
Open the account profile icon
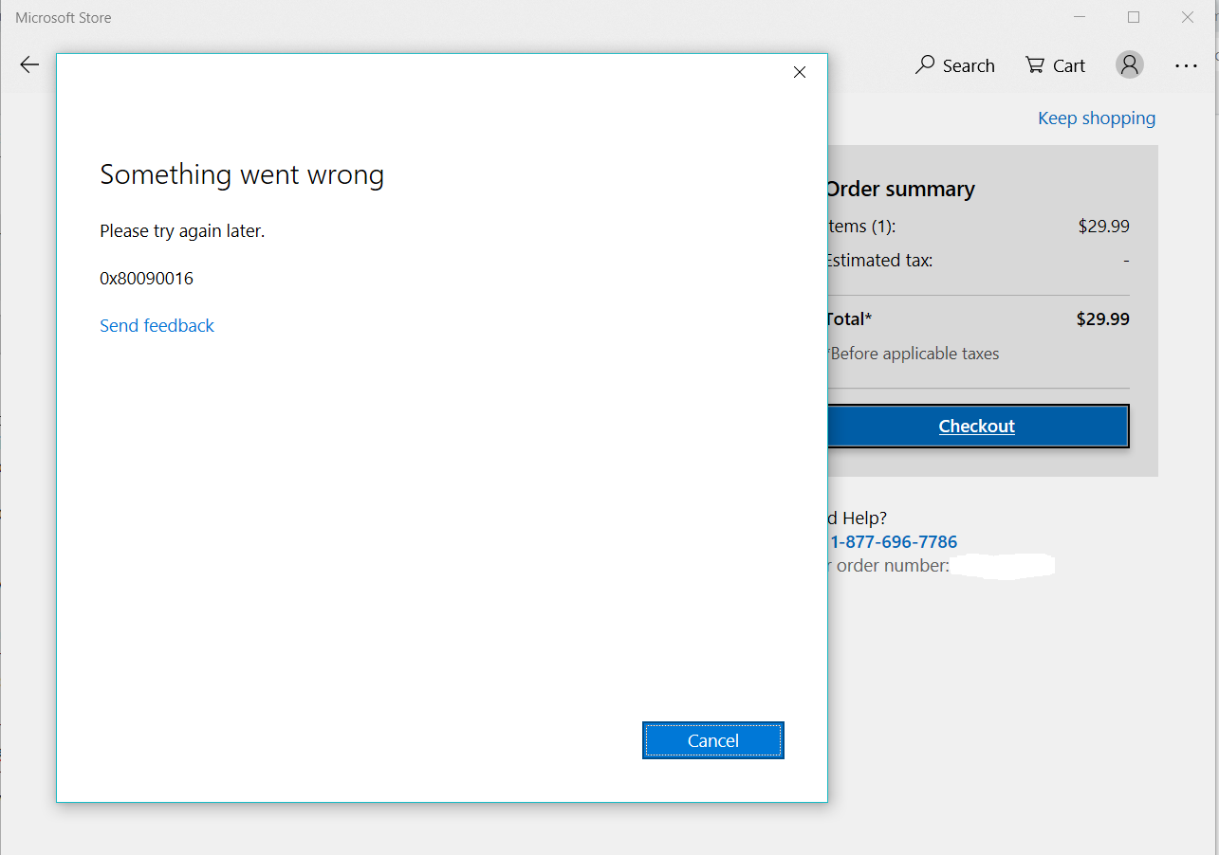coord(1129,64)
